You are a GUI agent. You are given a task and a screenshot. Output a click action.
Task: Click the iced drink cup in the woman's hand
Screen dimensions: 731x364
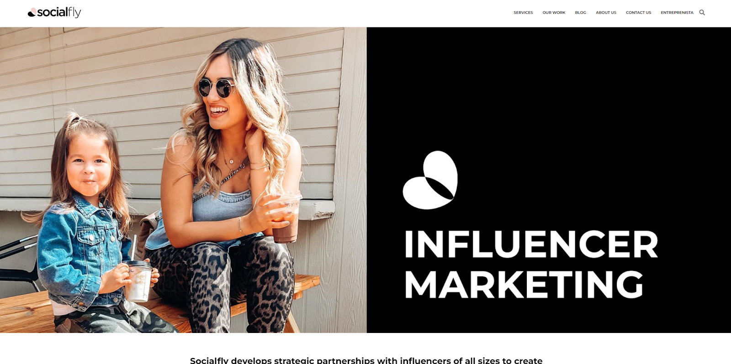click(x=286, y=218)
